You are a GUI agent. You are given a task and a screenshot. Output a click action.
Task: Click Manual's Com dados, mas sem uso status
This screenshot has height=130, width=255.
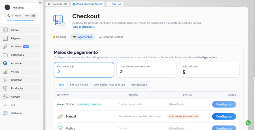pyautogui.click(x=183, y=116)
